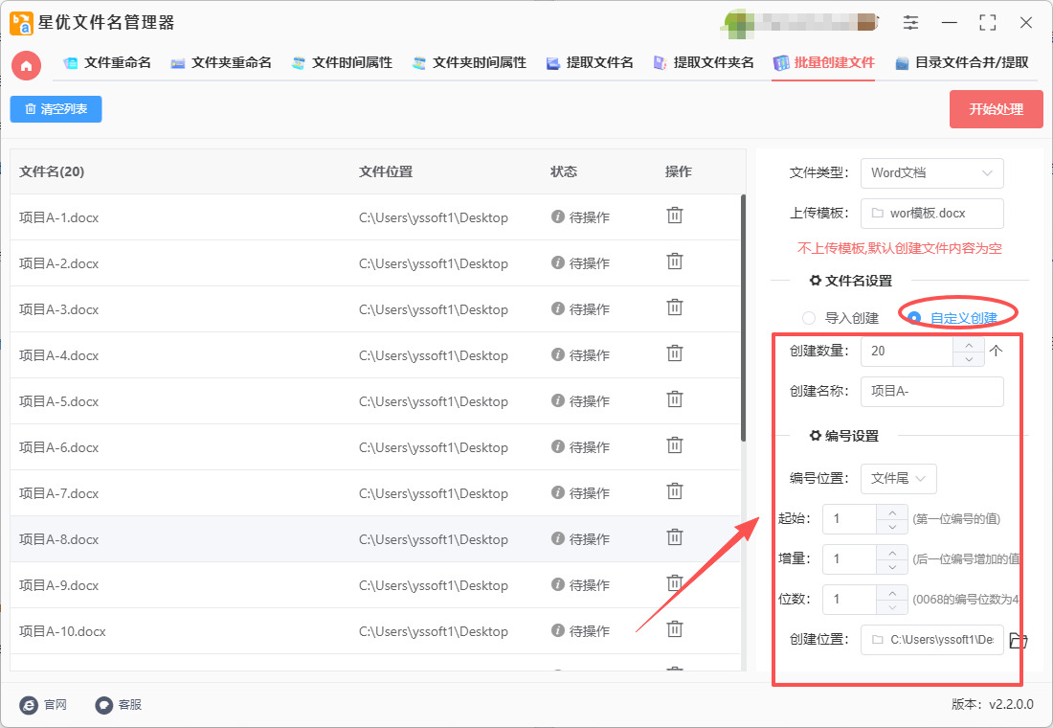Open the 文件夹时间属性 tab
Image resolution: width=1053 pixels, height=728 pixels.
point(469,63)
